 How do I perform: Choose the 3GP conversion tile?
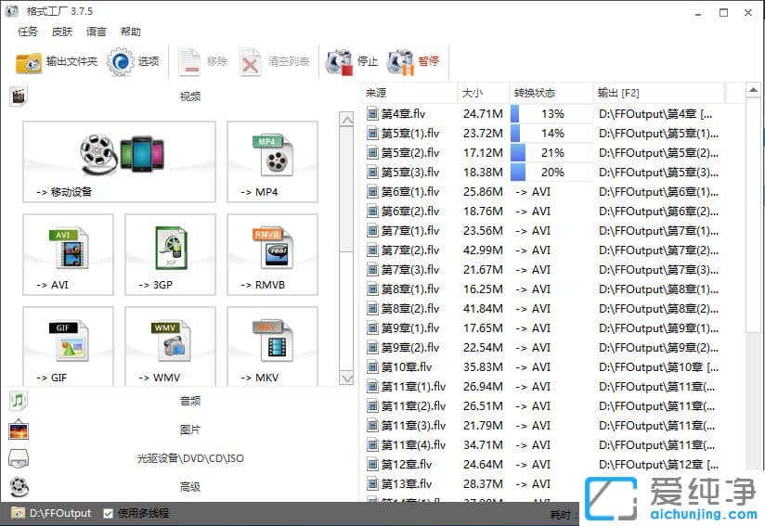click(x=170, y=254)
